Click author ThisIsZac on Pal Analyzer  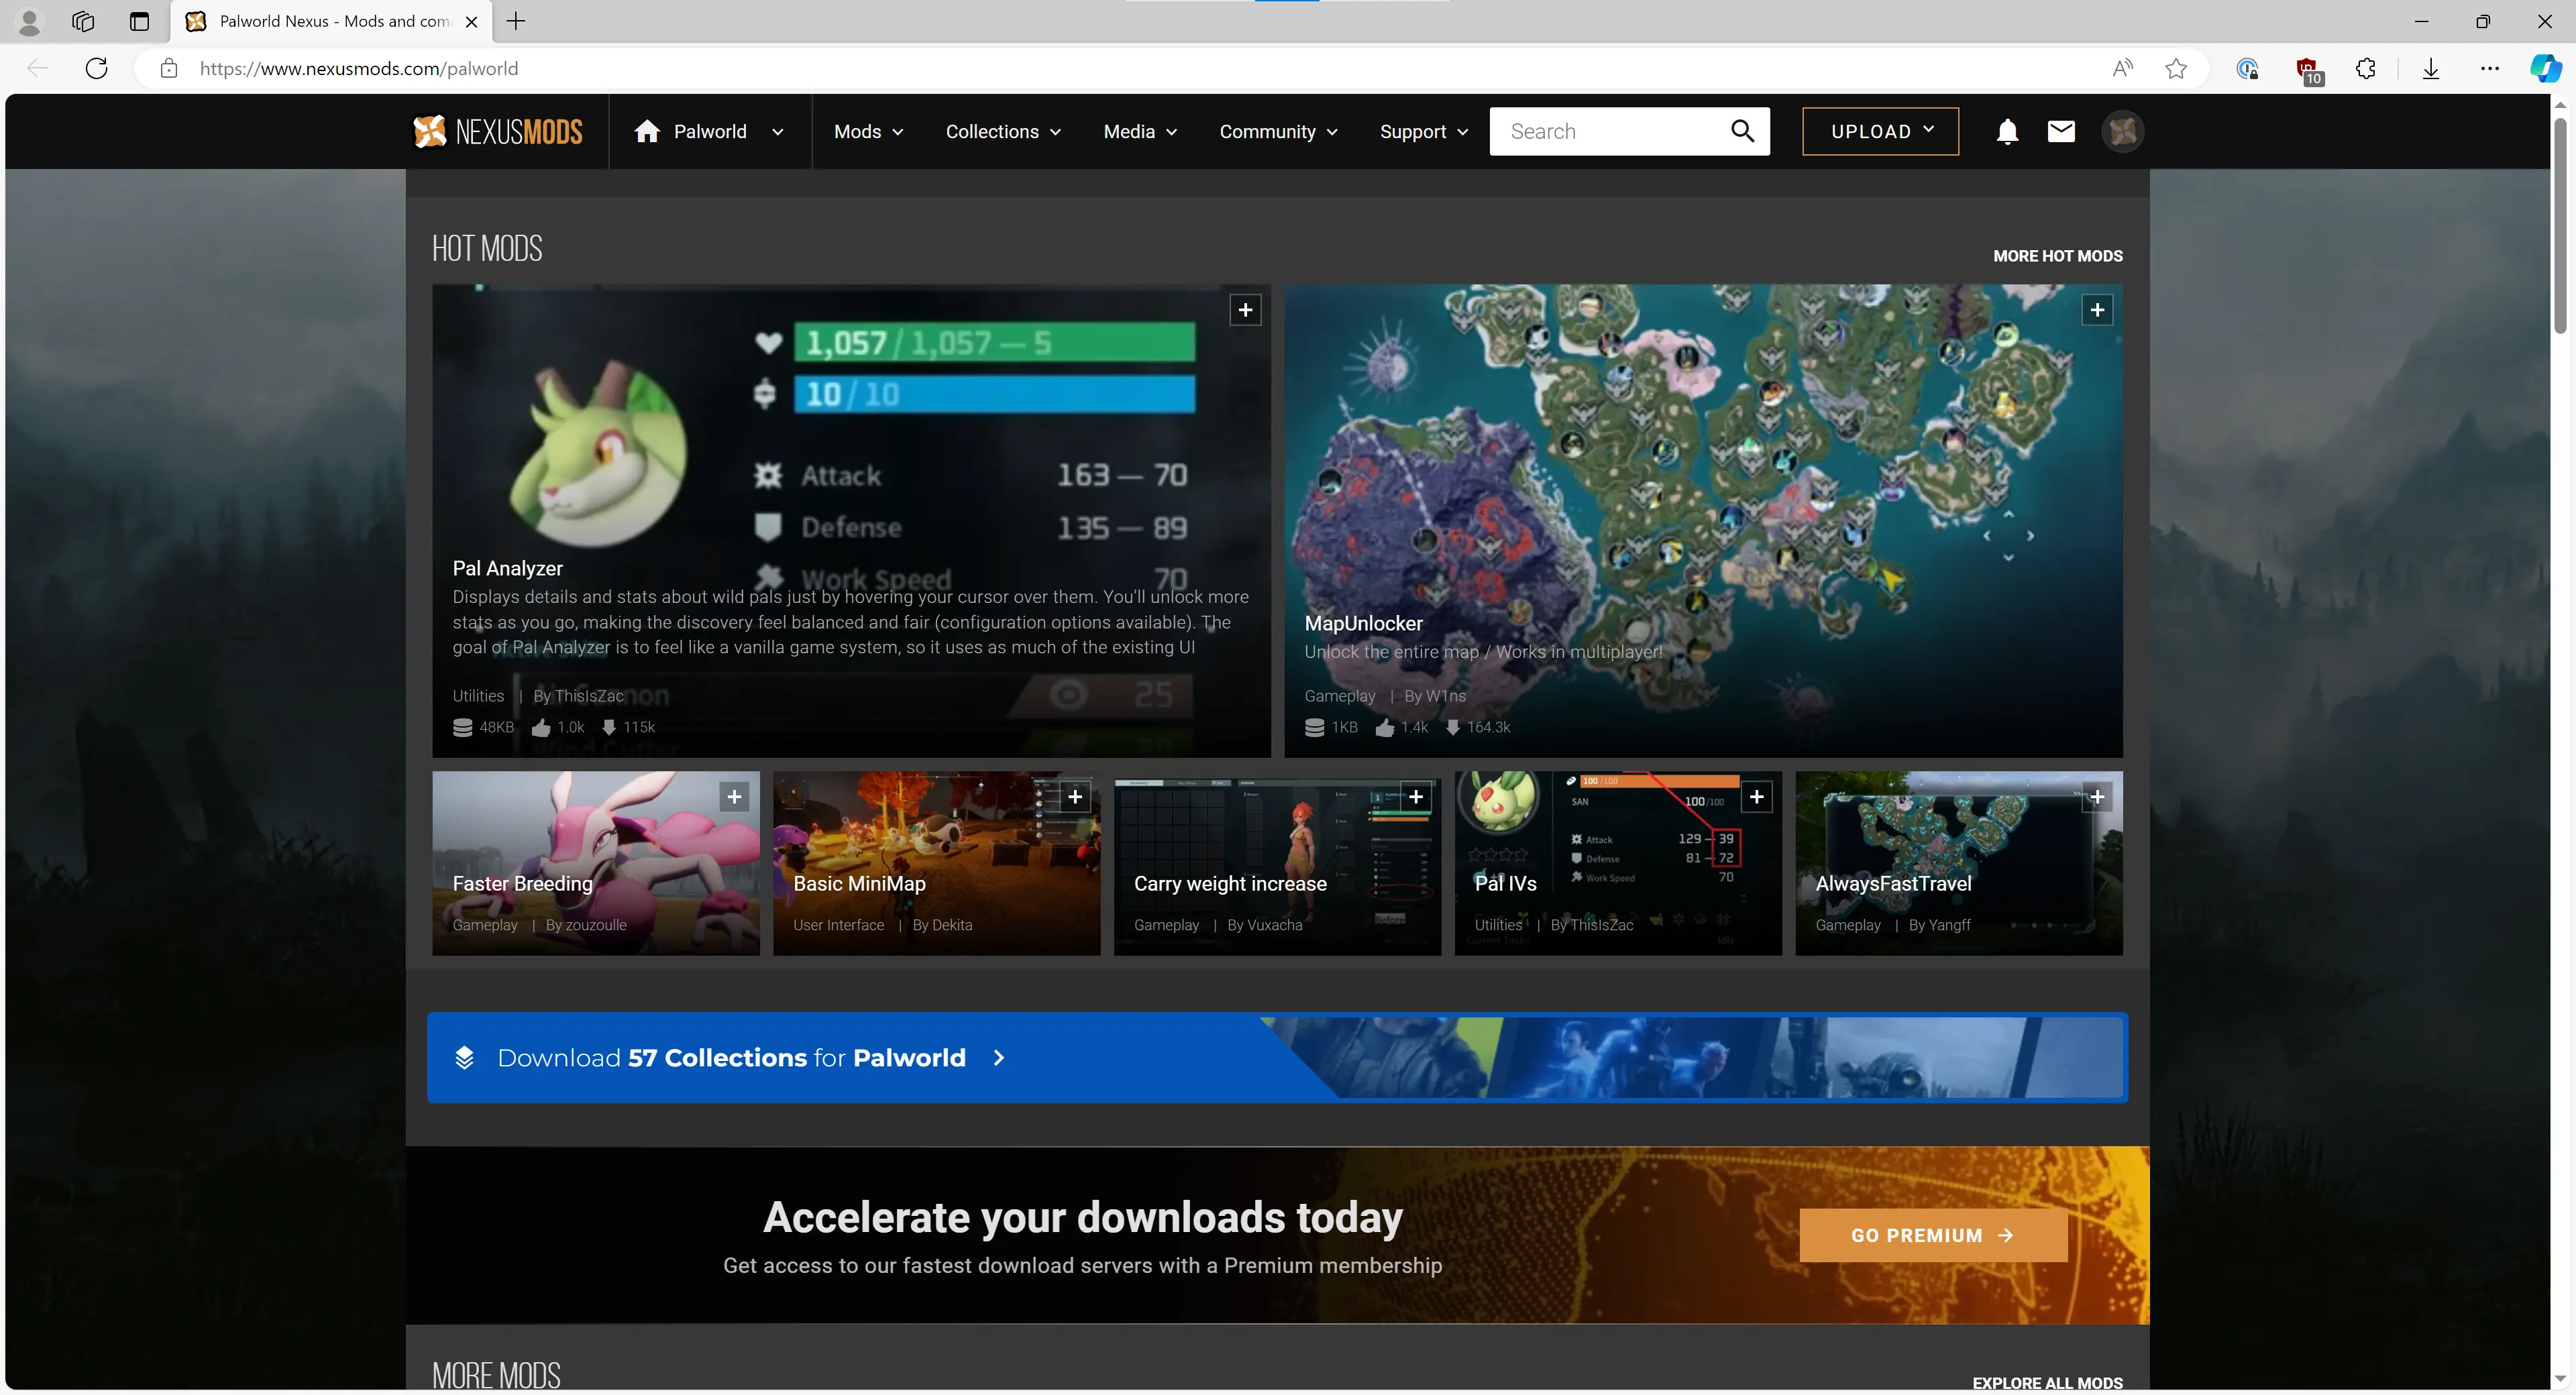point(589,696)
